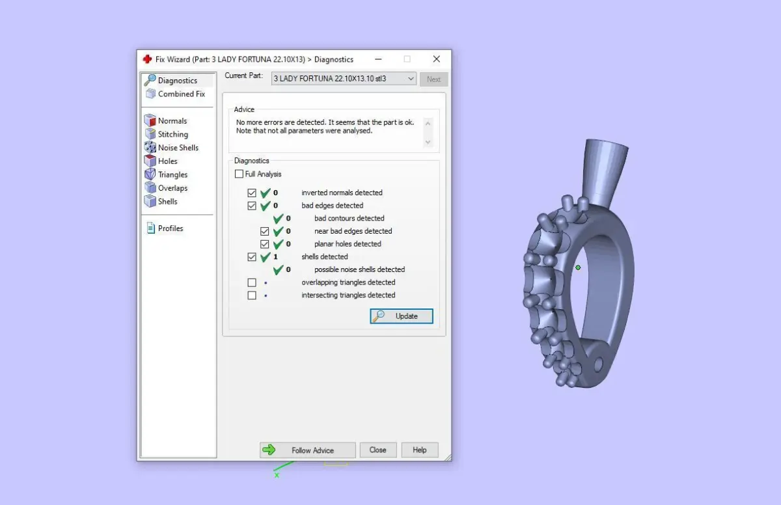Click the green point marker on ring

point(578,267)
